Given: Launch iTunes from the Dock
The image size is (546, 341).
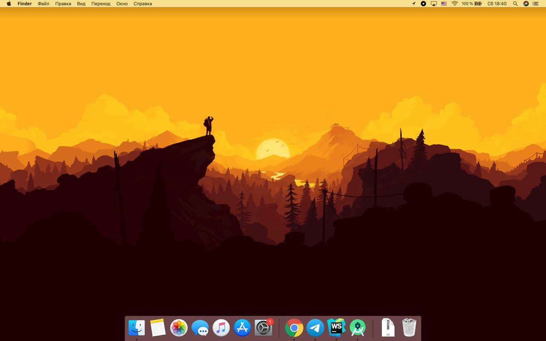Looking at the screenshot, I should [x=221, y=328].
